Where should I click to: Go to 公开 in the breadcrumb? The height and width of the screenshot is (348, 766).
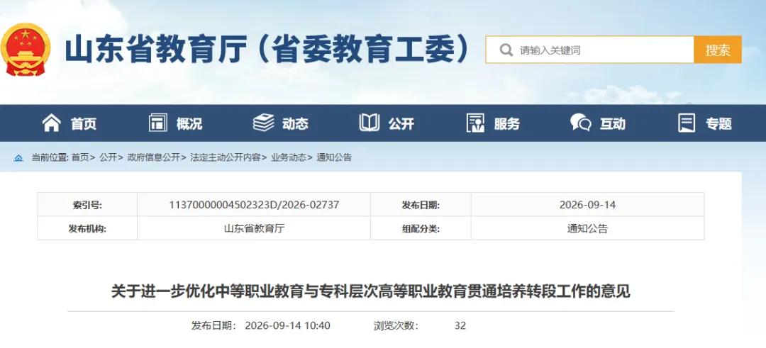click(108, 157)
